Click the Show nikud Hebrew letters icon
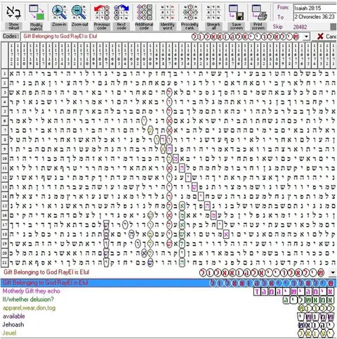This screenshot has height=339, width=337. (x=13, y=12)
